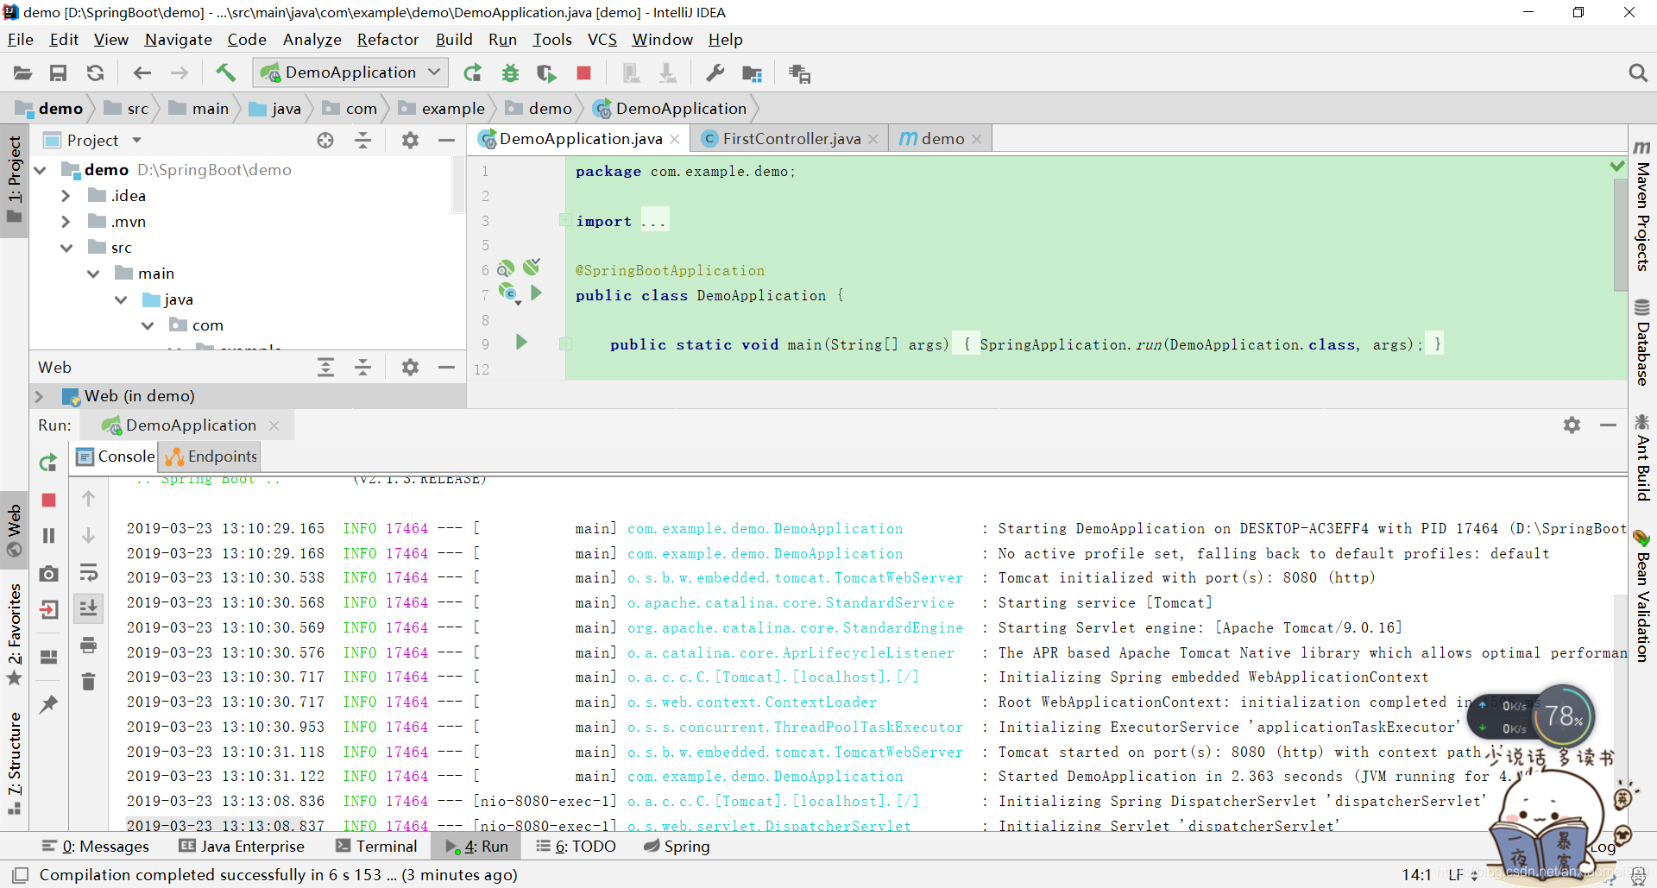Click the locate target icon in Project panel
Viewport: 1657px width, 888px height.
click(324, 140)
